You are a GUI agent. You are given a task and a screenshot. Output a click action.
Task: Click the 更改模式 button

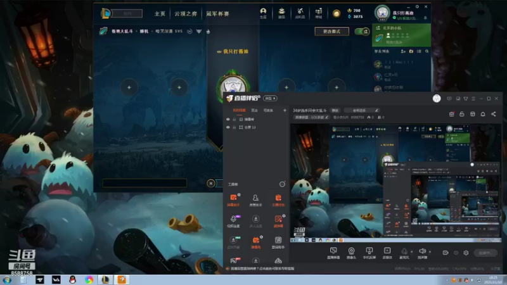click(x=331, y=31)
